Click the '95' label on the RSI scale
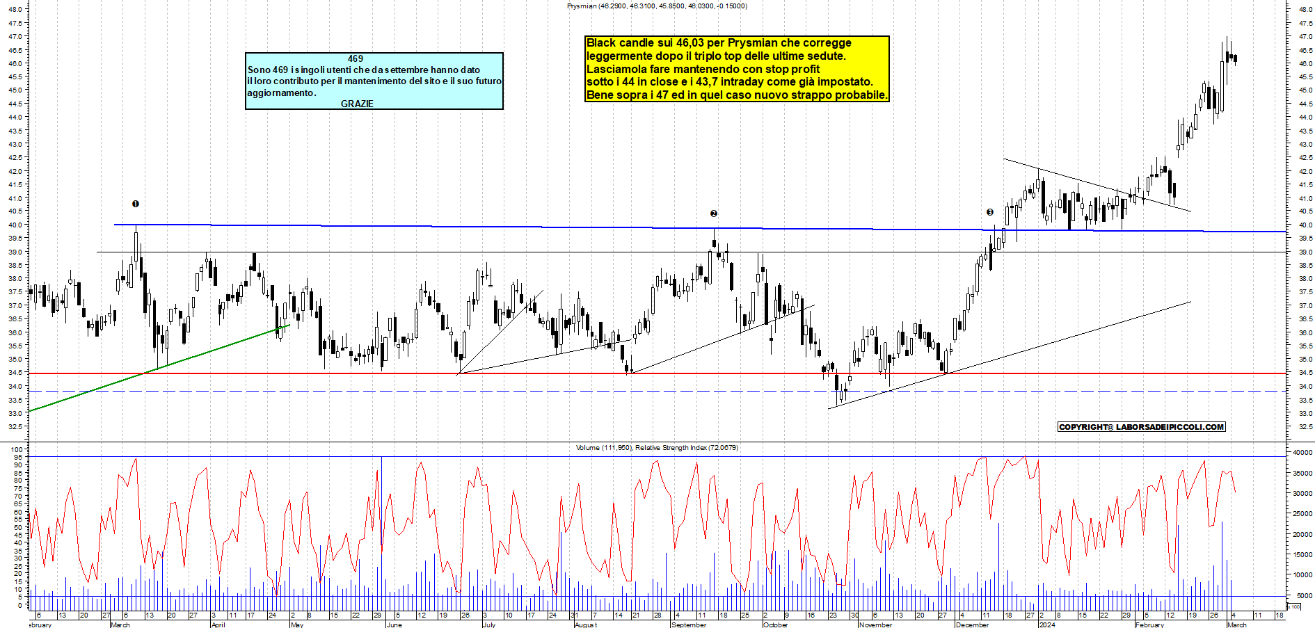 pos(18,457)
